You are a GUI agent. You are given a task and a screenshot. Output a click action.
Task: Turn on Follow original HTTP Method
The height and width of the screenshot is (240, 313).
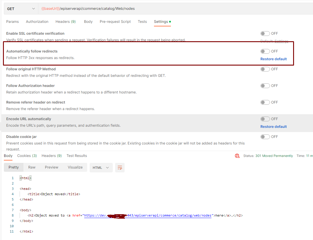pos(265,69)
